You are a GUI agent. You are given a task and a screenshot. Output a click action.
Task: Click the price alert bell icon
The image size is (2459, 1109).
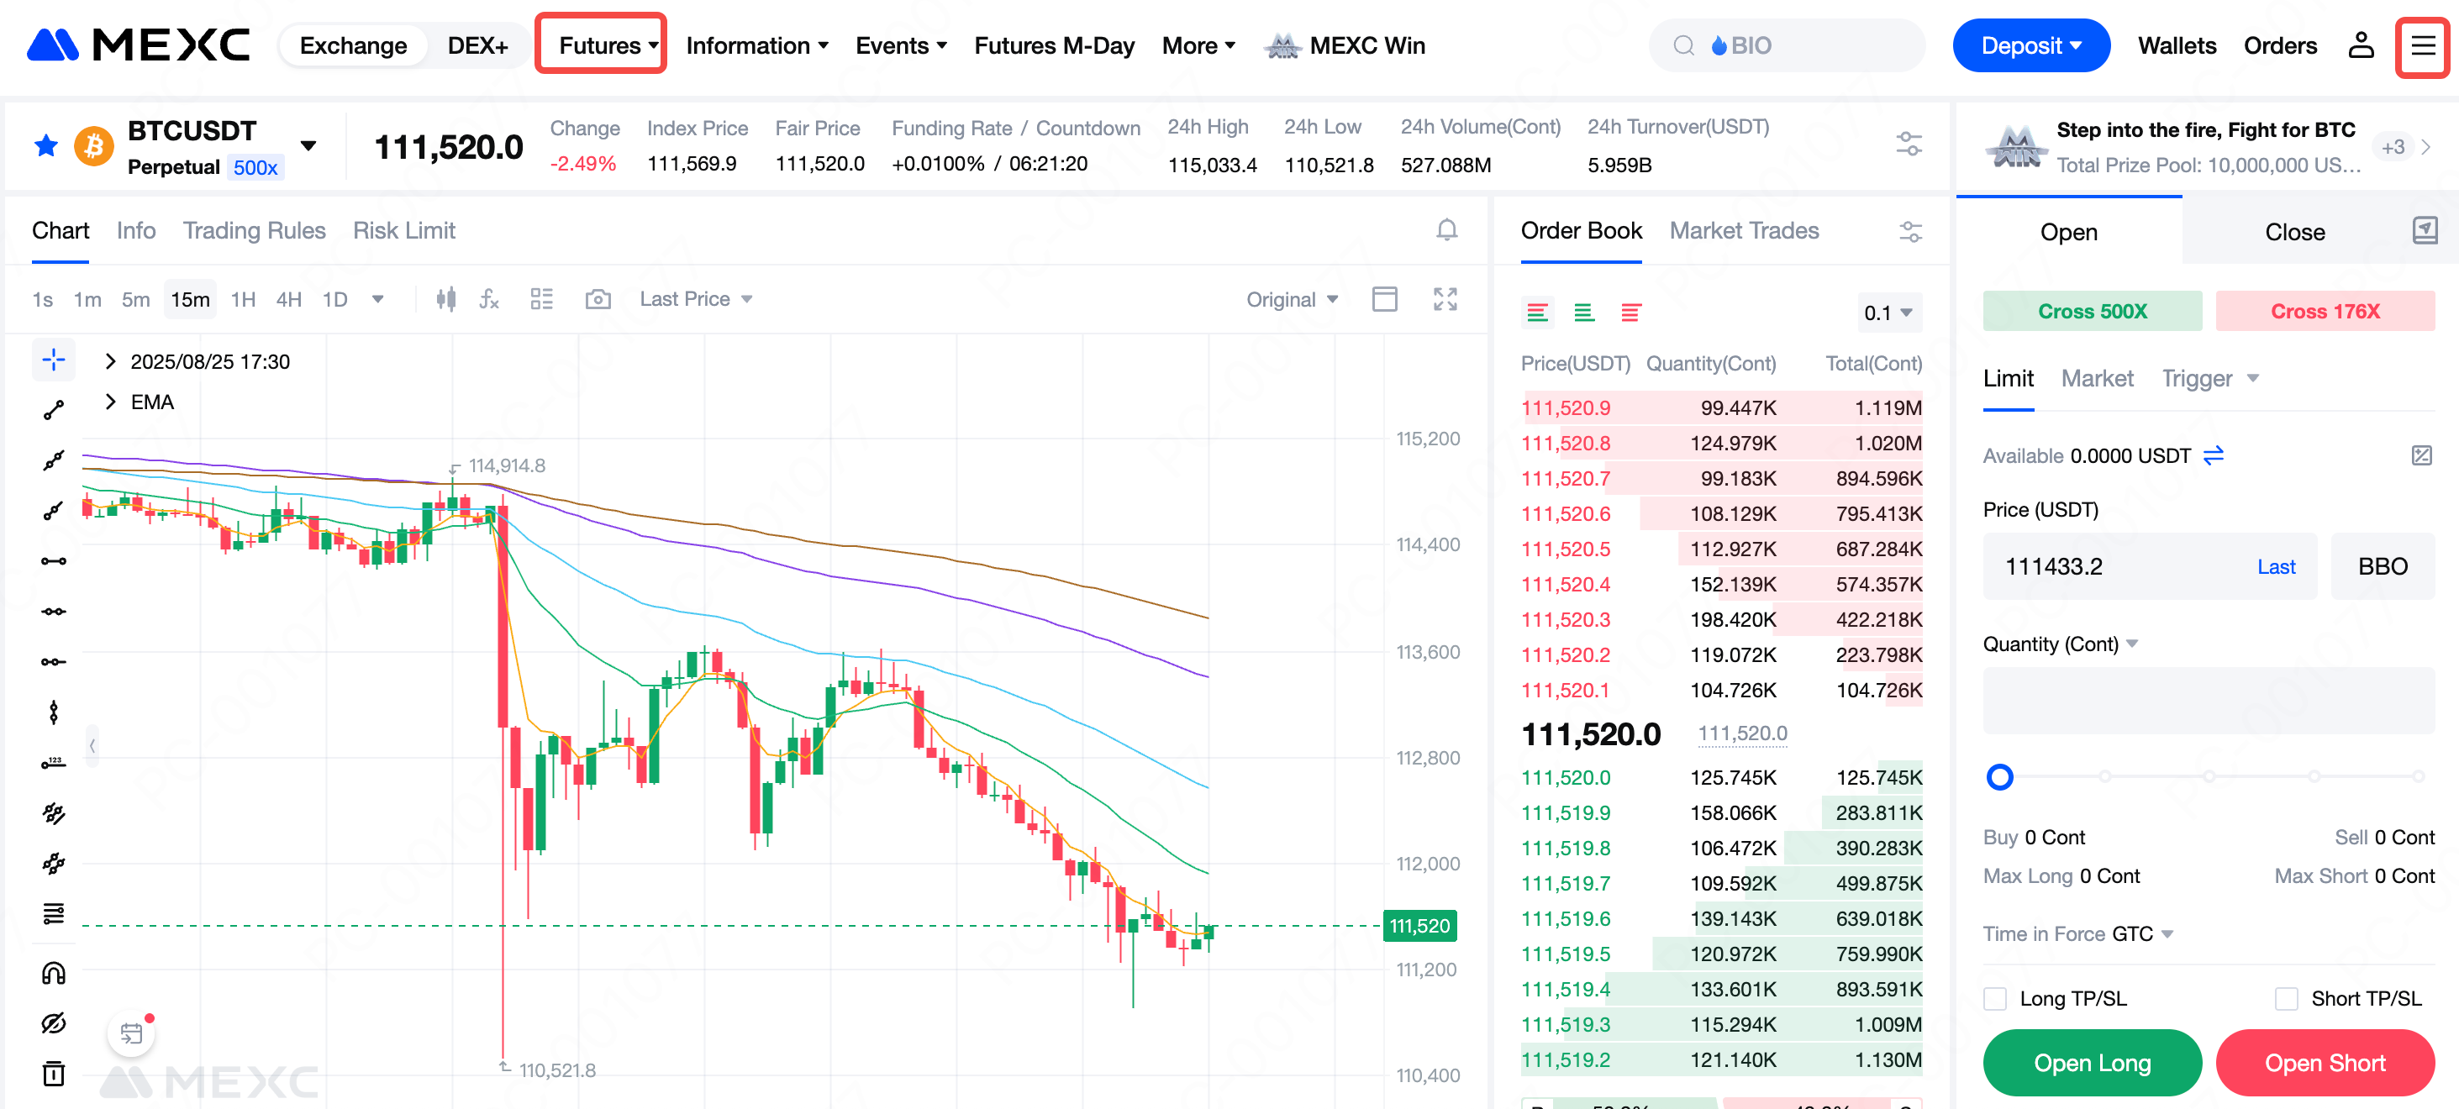[1446, 230]
